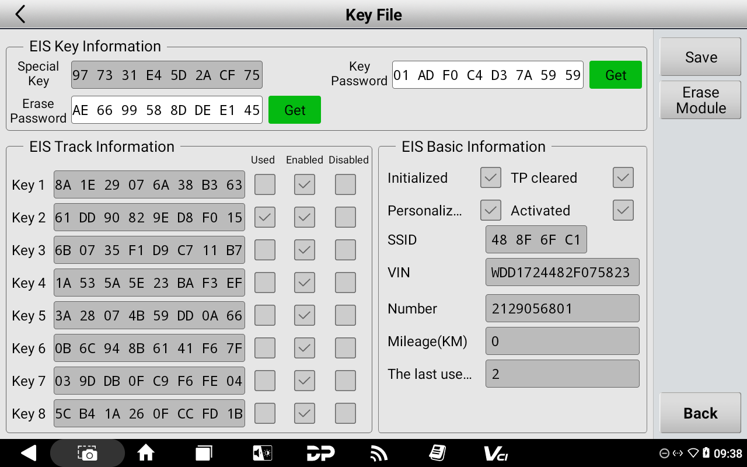Open the volume and brightness icon

[x=262, y=453]
